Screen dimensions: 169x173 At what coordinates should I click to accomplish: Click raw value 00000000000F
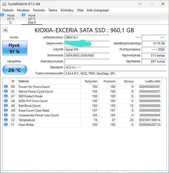(150, 115)
